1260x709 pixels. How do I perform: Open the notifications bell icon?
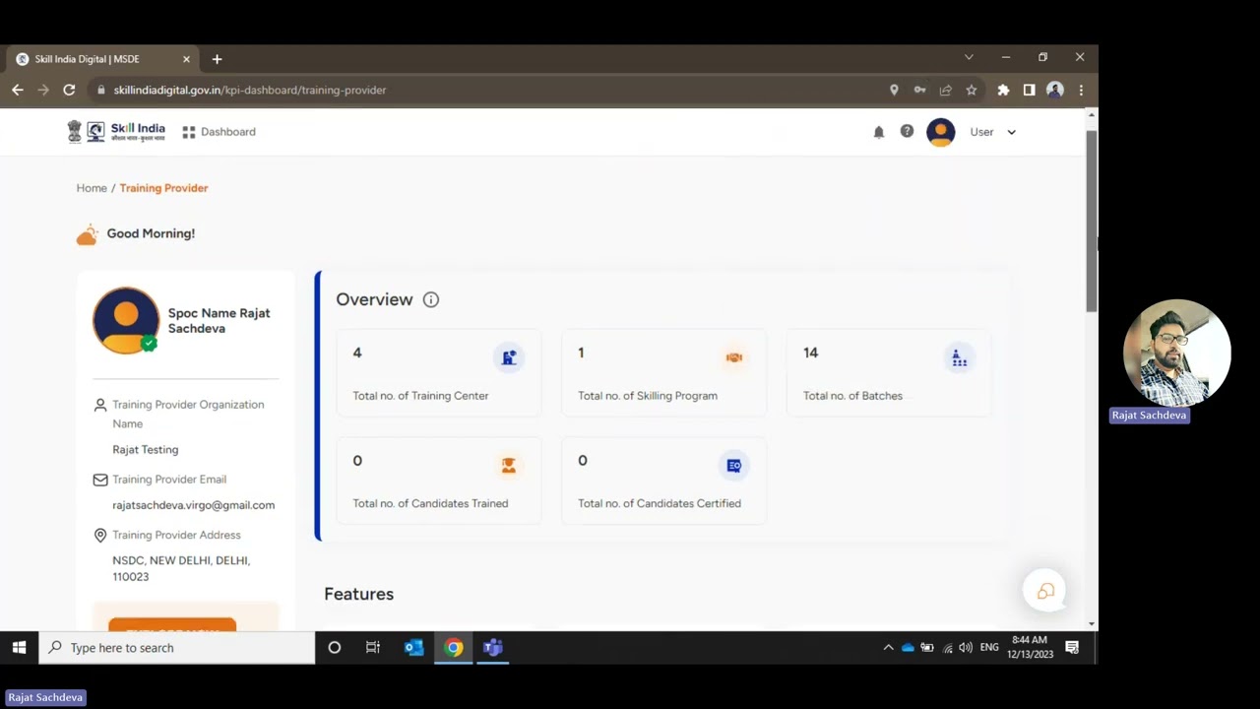click(879, 132)
